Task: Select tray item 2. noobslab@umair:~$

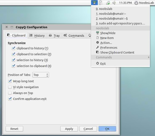Action: [x=120, y=19]
